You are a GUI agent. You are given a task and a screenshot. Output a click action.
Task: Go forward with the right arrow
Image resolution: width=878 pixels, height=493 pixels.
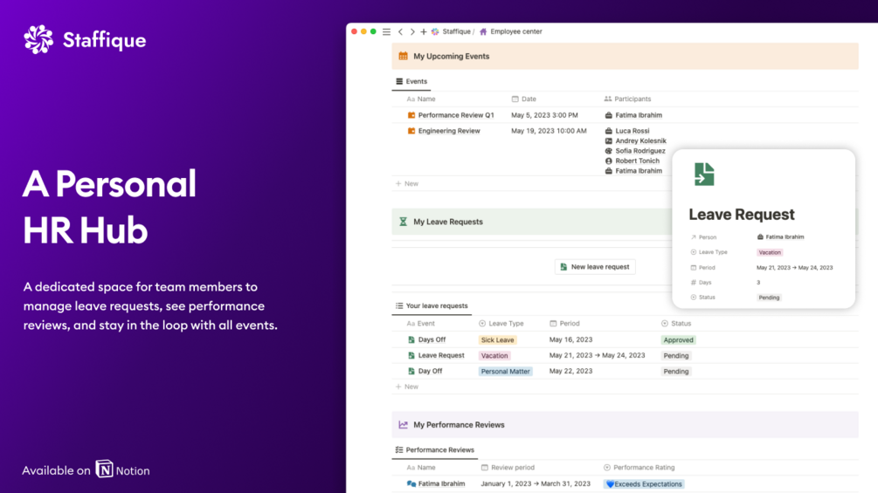pyautogui.click(x=412, y=32)
